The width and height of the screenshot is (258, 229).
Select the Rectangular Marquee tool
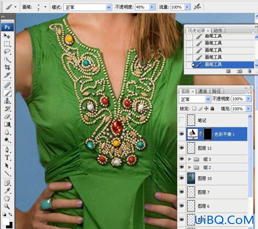[7, 44]
